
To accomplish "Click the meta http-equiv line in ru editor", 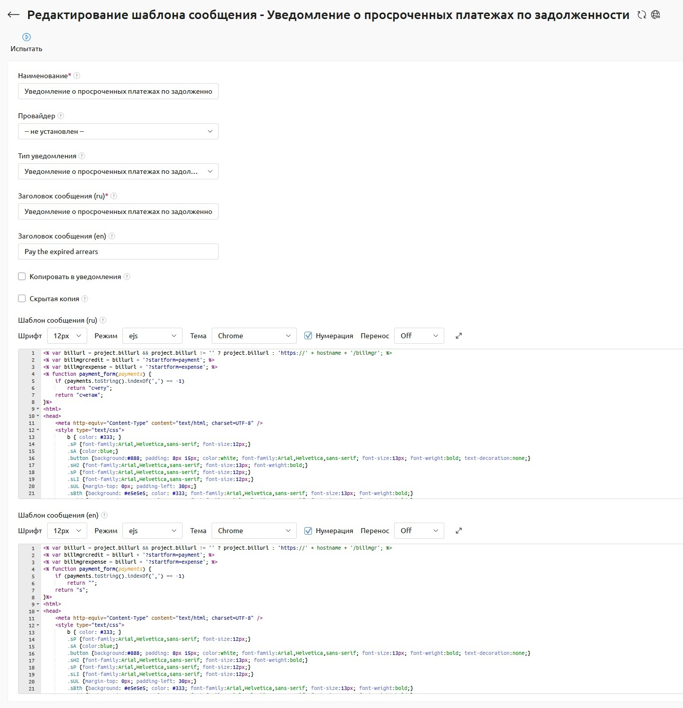I will pos(159,423).
